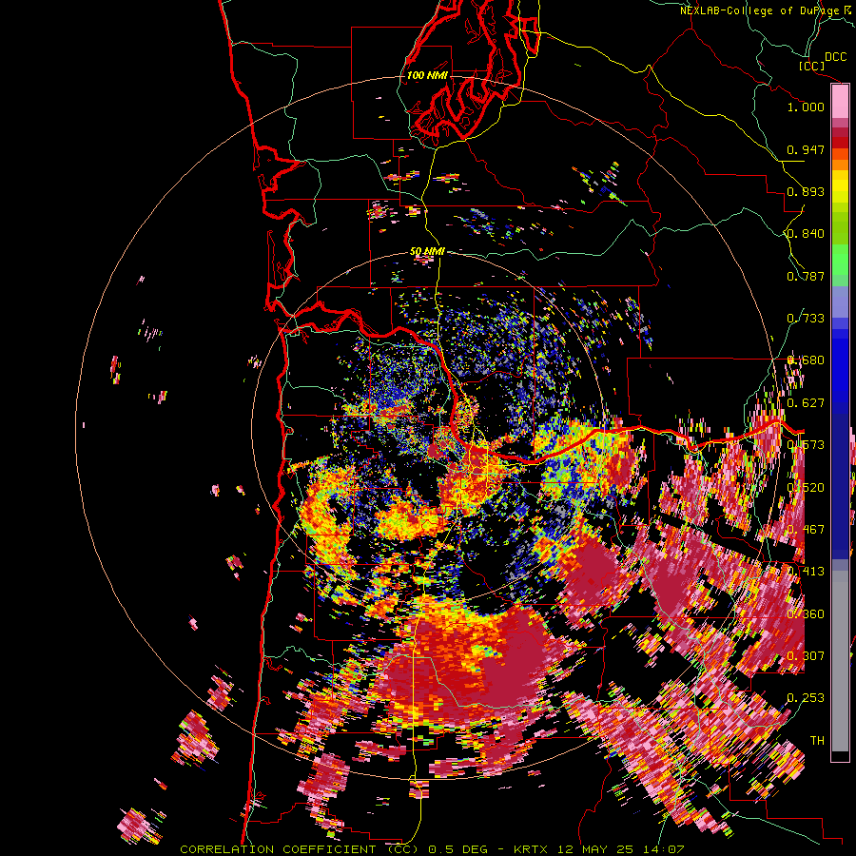Click the TH threshold legend label
This screenshot has width=856, height=856.
[x=817, y=741]
